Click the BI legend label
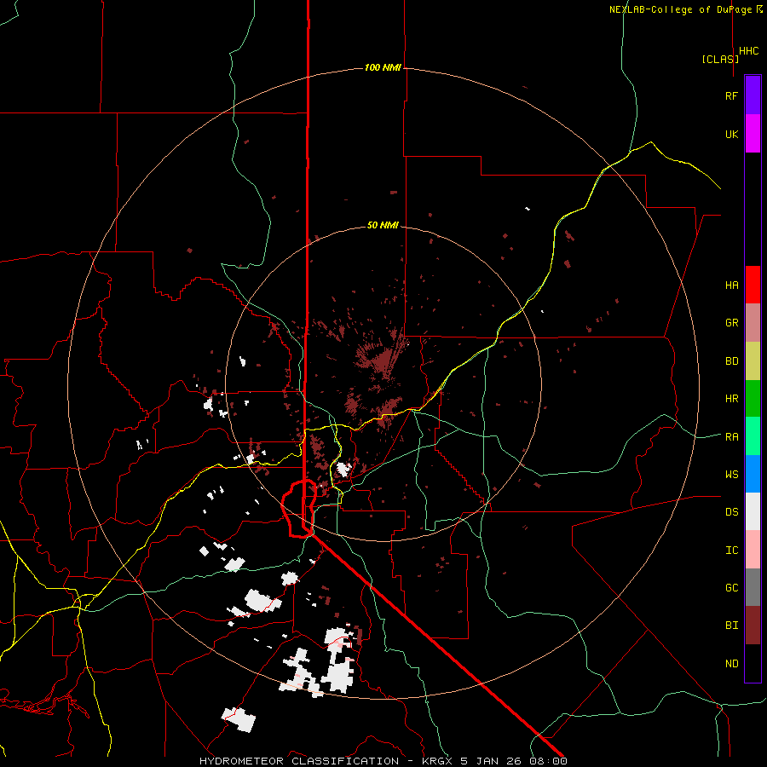The height and width of the screenshot is (767, 767). click(731, 626)
